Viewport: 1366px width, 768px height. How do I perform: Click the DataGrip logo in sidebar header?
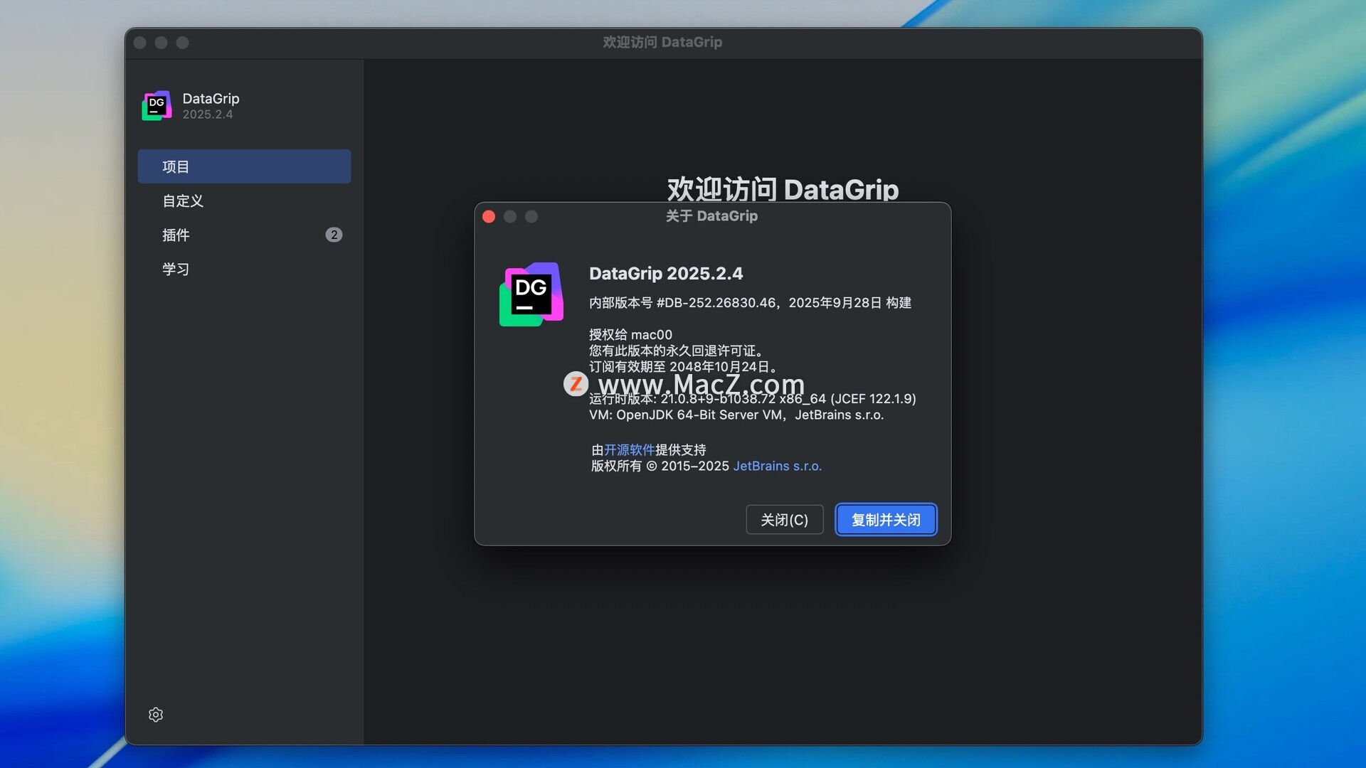pos(157,105)
